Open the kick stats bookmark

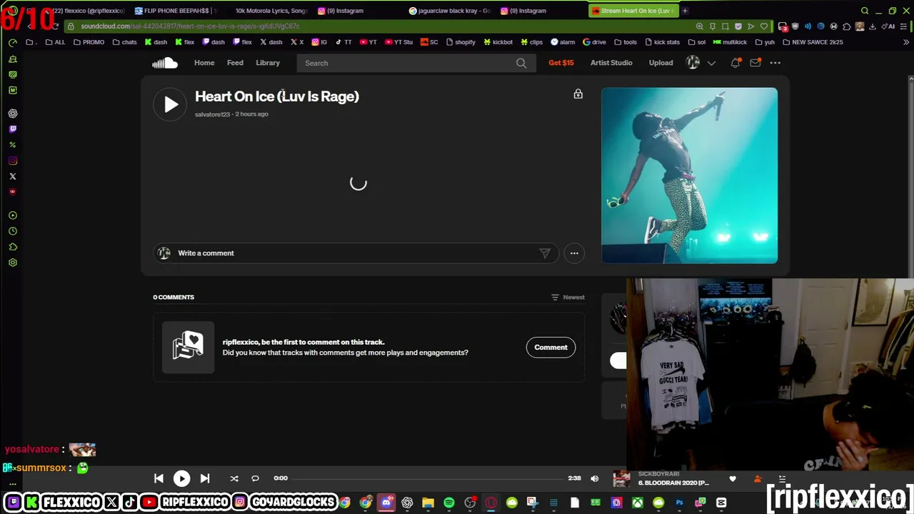coord(662,42)
